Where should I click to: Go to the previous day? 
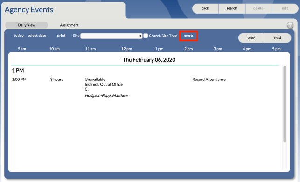[x=251, y=38]
